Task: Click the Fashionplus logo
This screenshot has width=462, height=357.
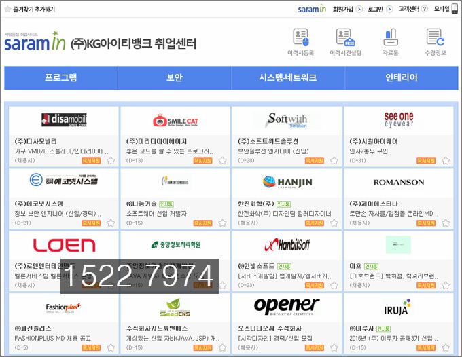Action: (63, 308)
